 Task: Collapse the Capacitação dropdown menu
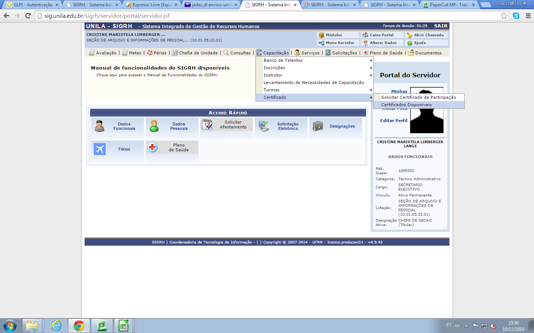pos(273,53)
